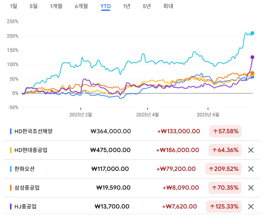
Task: Choose the 1개월 range tab
Action: coord(56,6)
